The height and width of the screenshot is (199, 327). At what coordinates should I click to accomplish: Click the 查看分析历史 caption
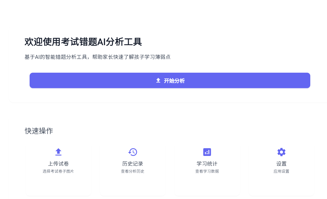coord(133,171)
